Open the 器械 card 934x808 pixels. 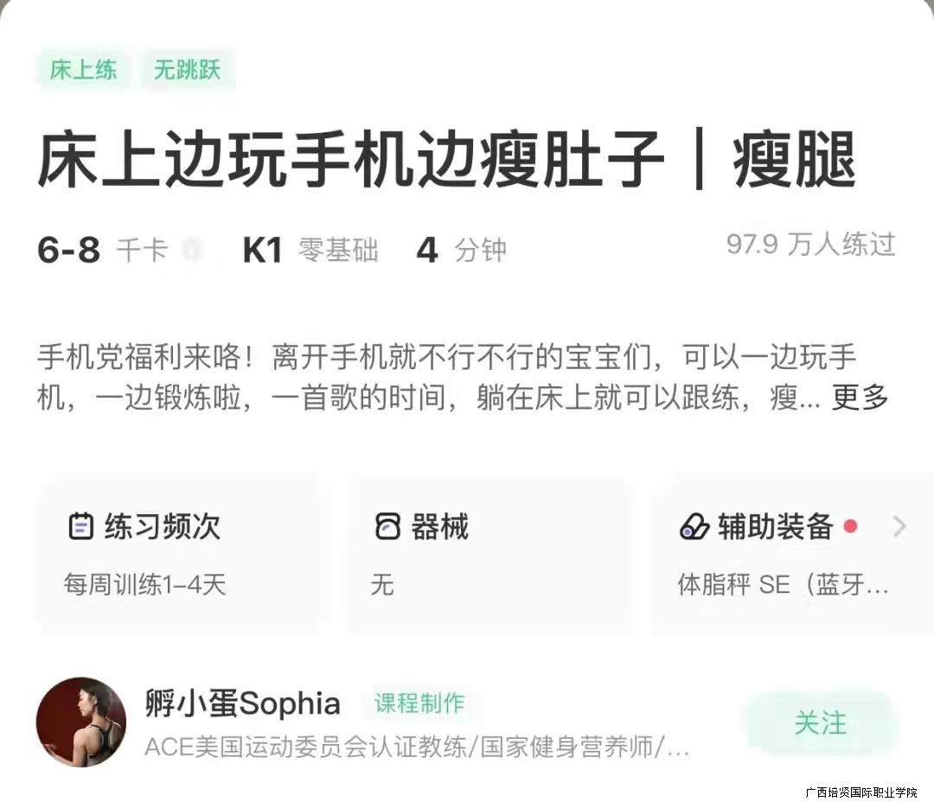click(x=489, y=554)
